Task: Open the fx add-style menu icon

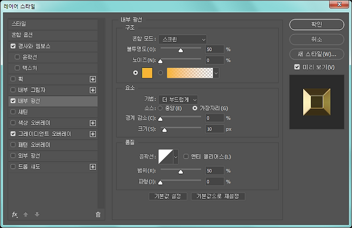Action: point(15,214)
